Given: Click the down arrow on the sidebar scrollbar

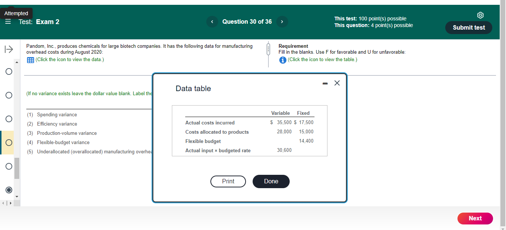Looking at the screenshot, I should tap(16, 197).
